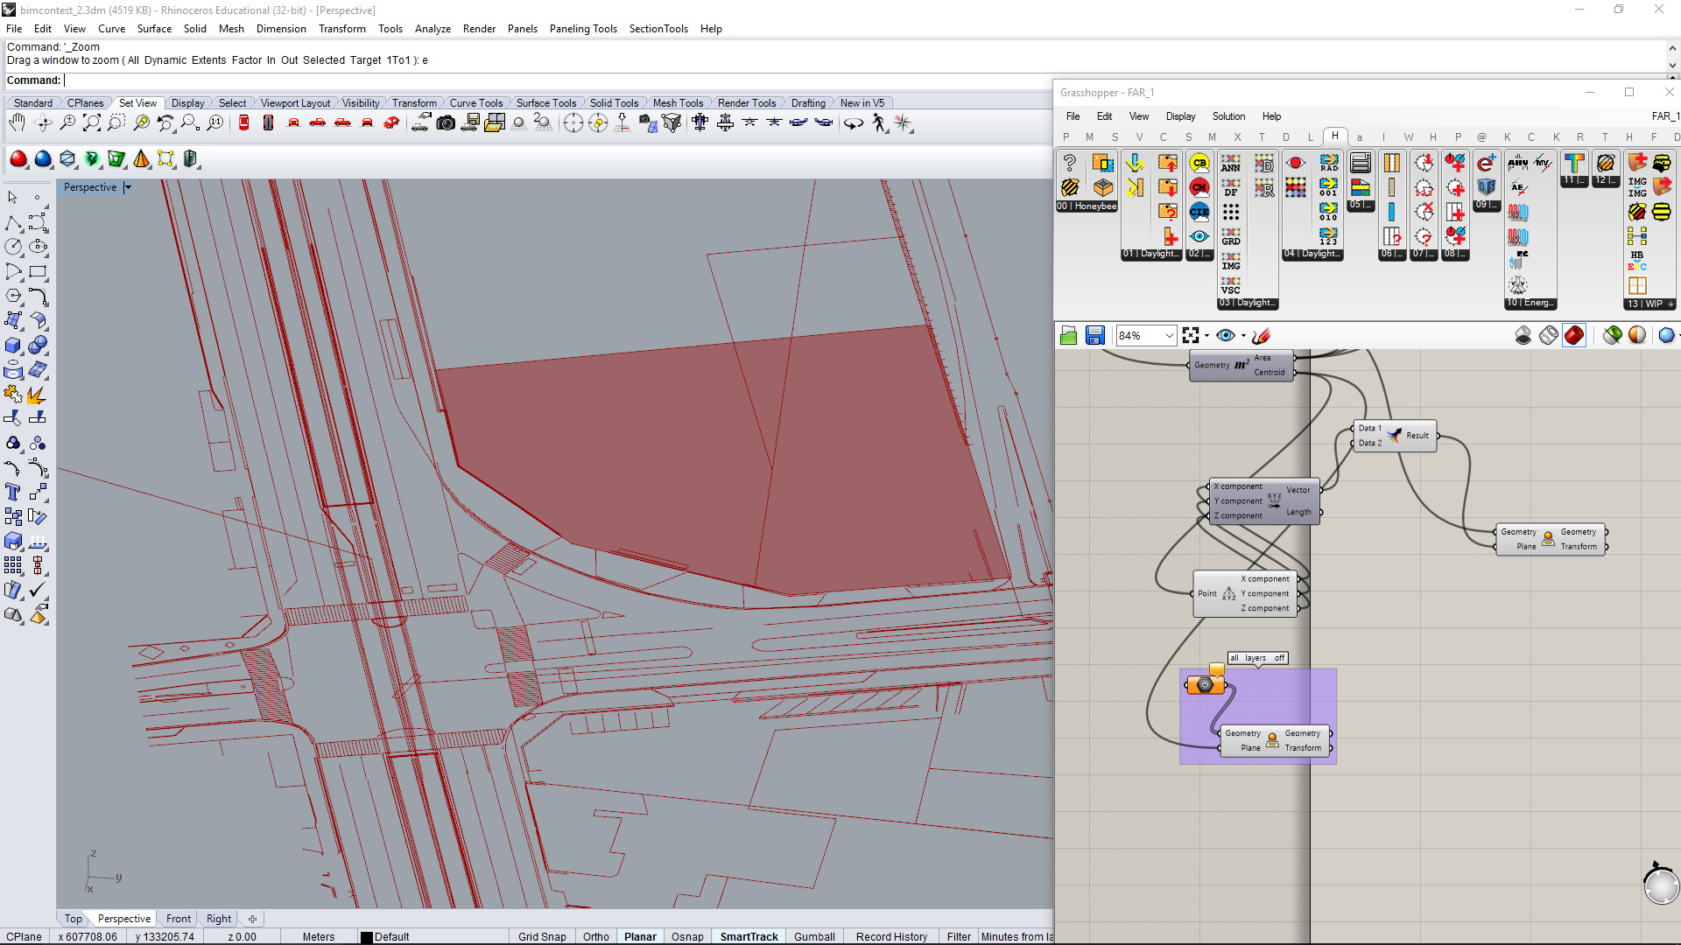This screenshot has width=1681, height=945.
Task: Toggle Ortho mode in status bar
Action: coord(595,936)
